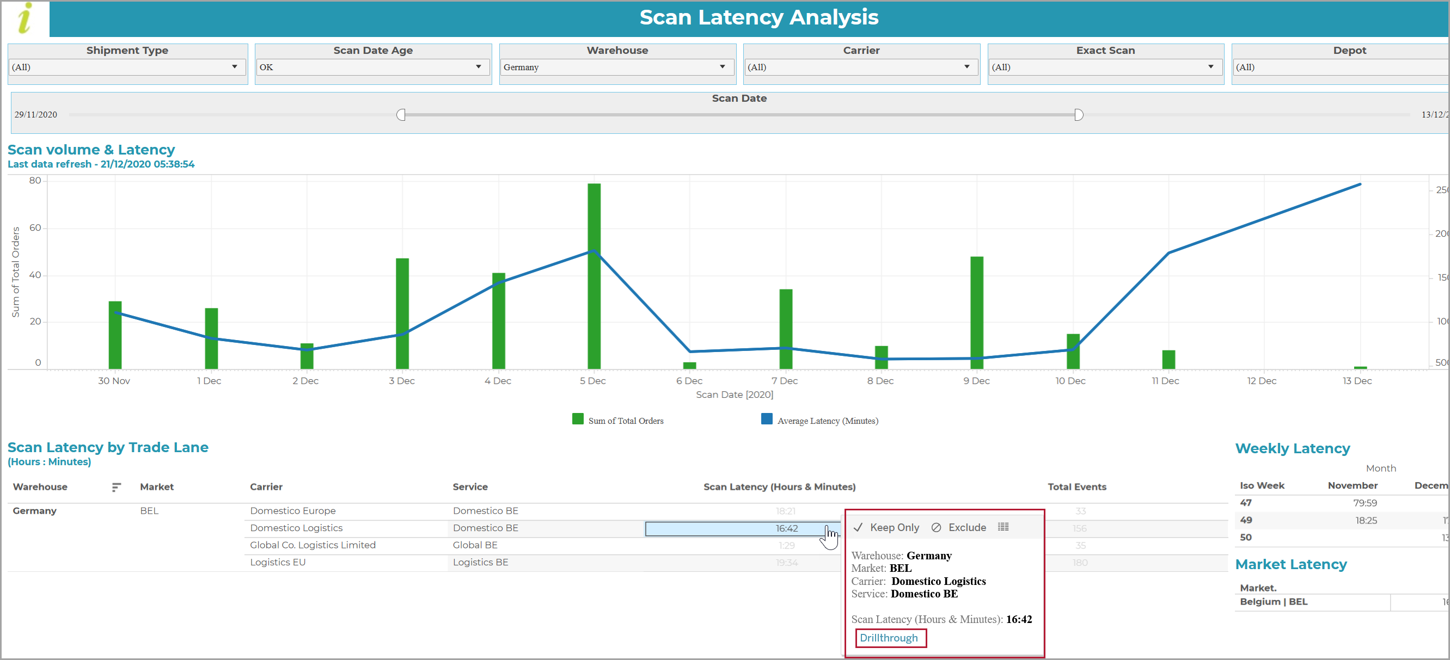The height and width of the screenshot is (660, 1450).
Task: Click Keep Only in the tooltip
Action: pyautogui.click(x=887, y=527)
